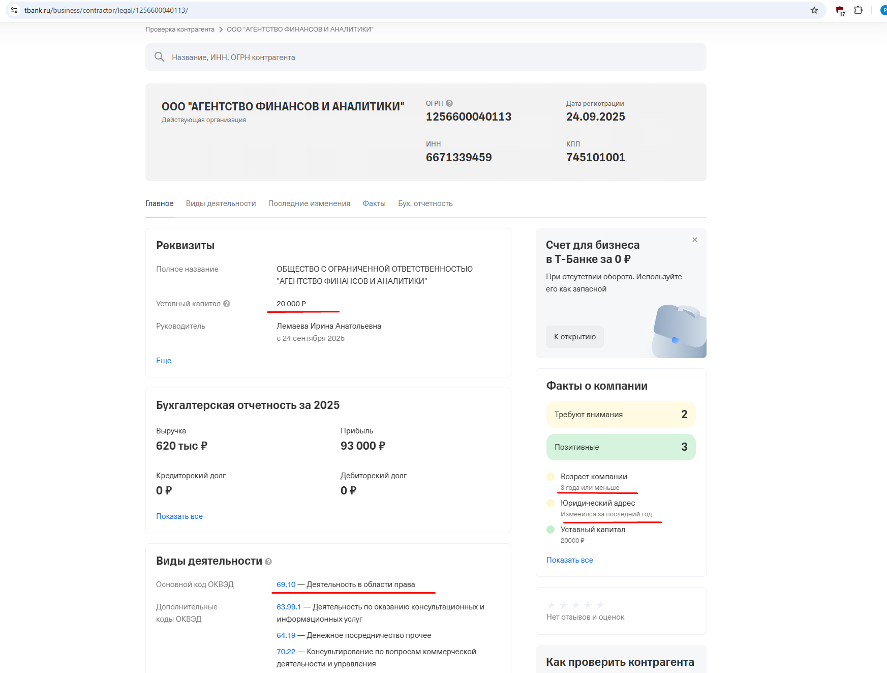
Task: Click the КПП number 745101001
Action: point(596,157)
